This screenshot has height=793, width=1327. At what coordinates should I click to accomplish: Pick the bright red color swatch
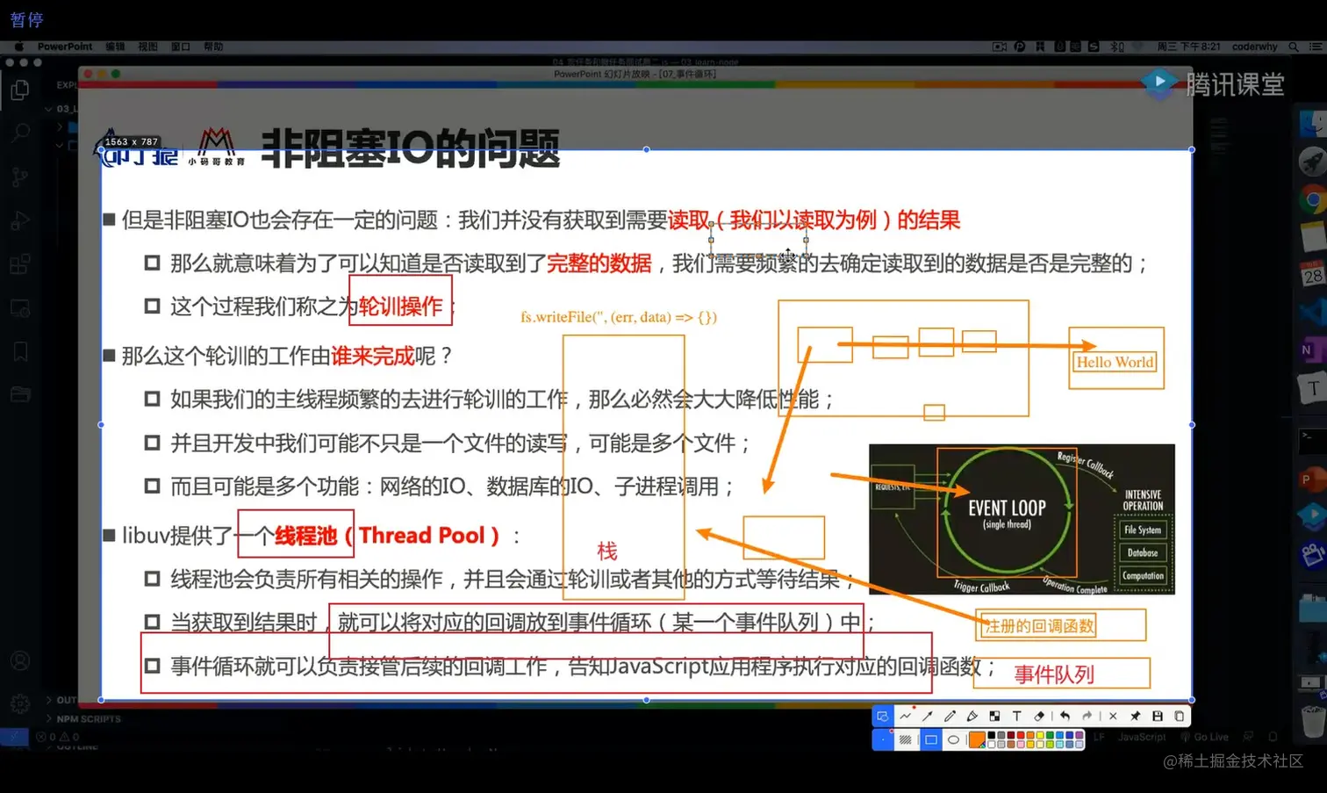pyautogui.click(x=1021, y=735)
